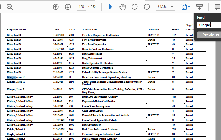
Task: Click Police Liability Training - Gordon Graham
Action: tap(105, 72)
